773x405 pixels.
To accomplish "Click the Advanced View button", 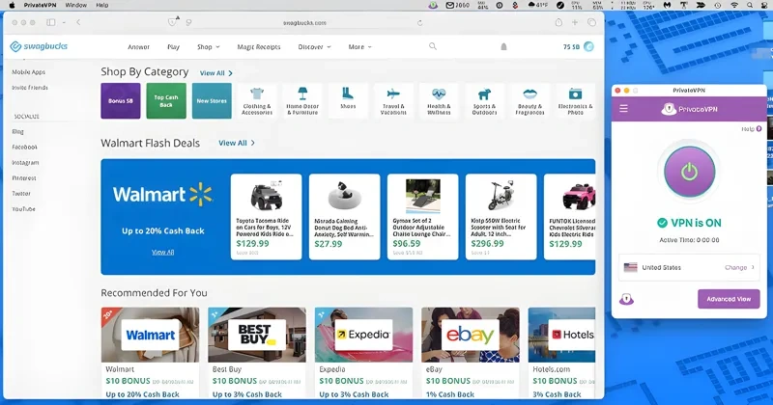I will pos(729,299).
